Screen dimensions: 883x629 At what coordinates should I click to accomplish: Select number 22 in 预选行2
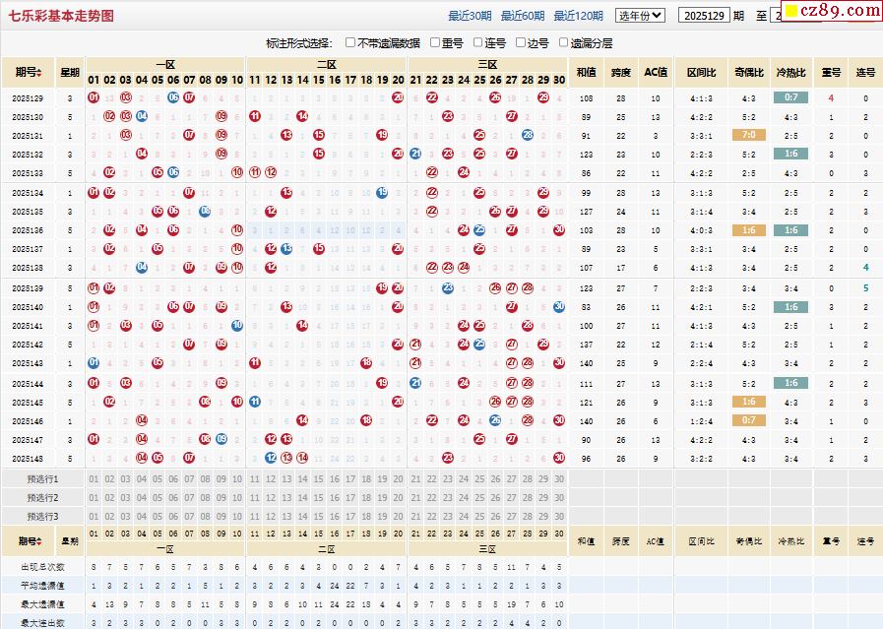point(431,498)
